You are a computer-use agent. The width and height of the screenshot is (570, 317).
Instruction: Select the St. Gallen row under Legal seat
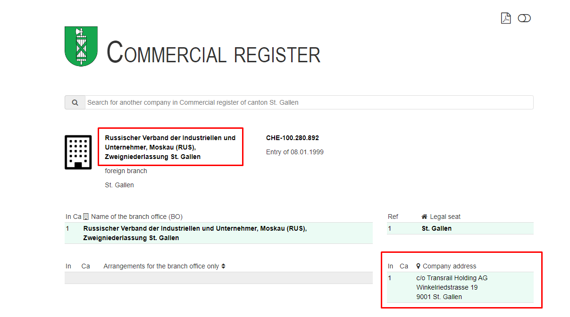click(x=460, y=228)
